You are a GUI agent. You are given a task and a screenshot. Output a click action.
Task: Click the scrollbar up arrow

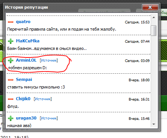[154, 17]
